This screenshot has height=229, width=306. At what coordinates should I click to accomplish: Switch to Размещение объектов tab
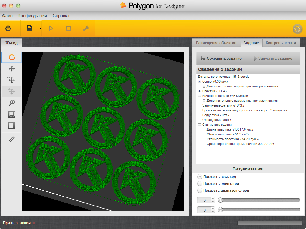coord(216,43)
